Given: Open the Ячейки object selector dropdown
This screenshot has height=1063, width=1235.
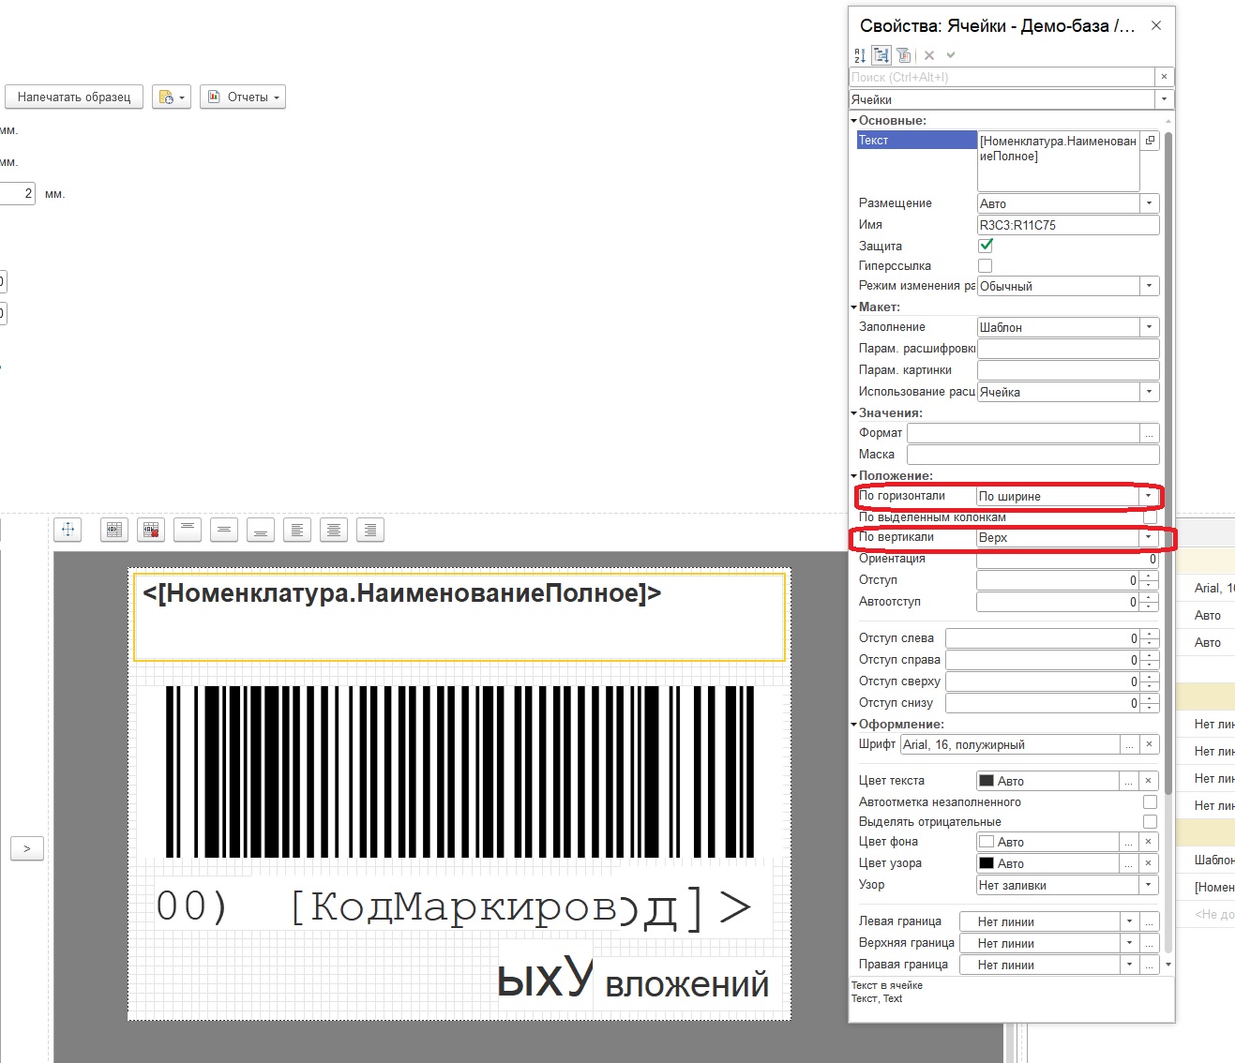Looking at the screenshot, I should point(1165,99).
